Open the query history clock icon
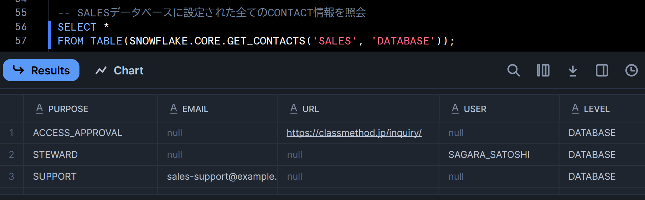This screenshot has width=645, height=200. tap(631, 70)
